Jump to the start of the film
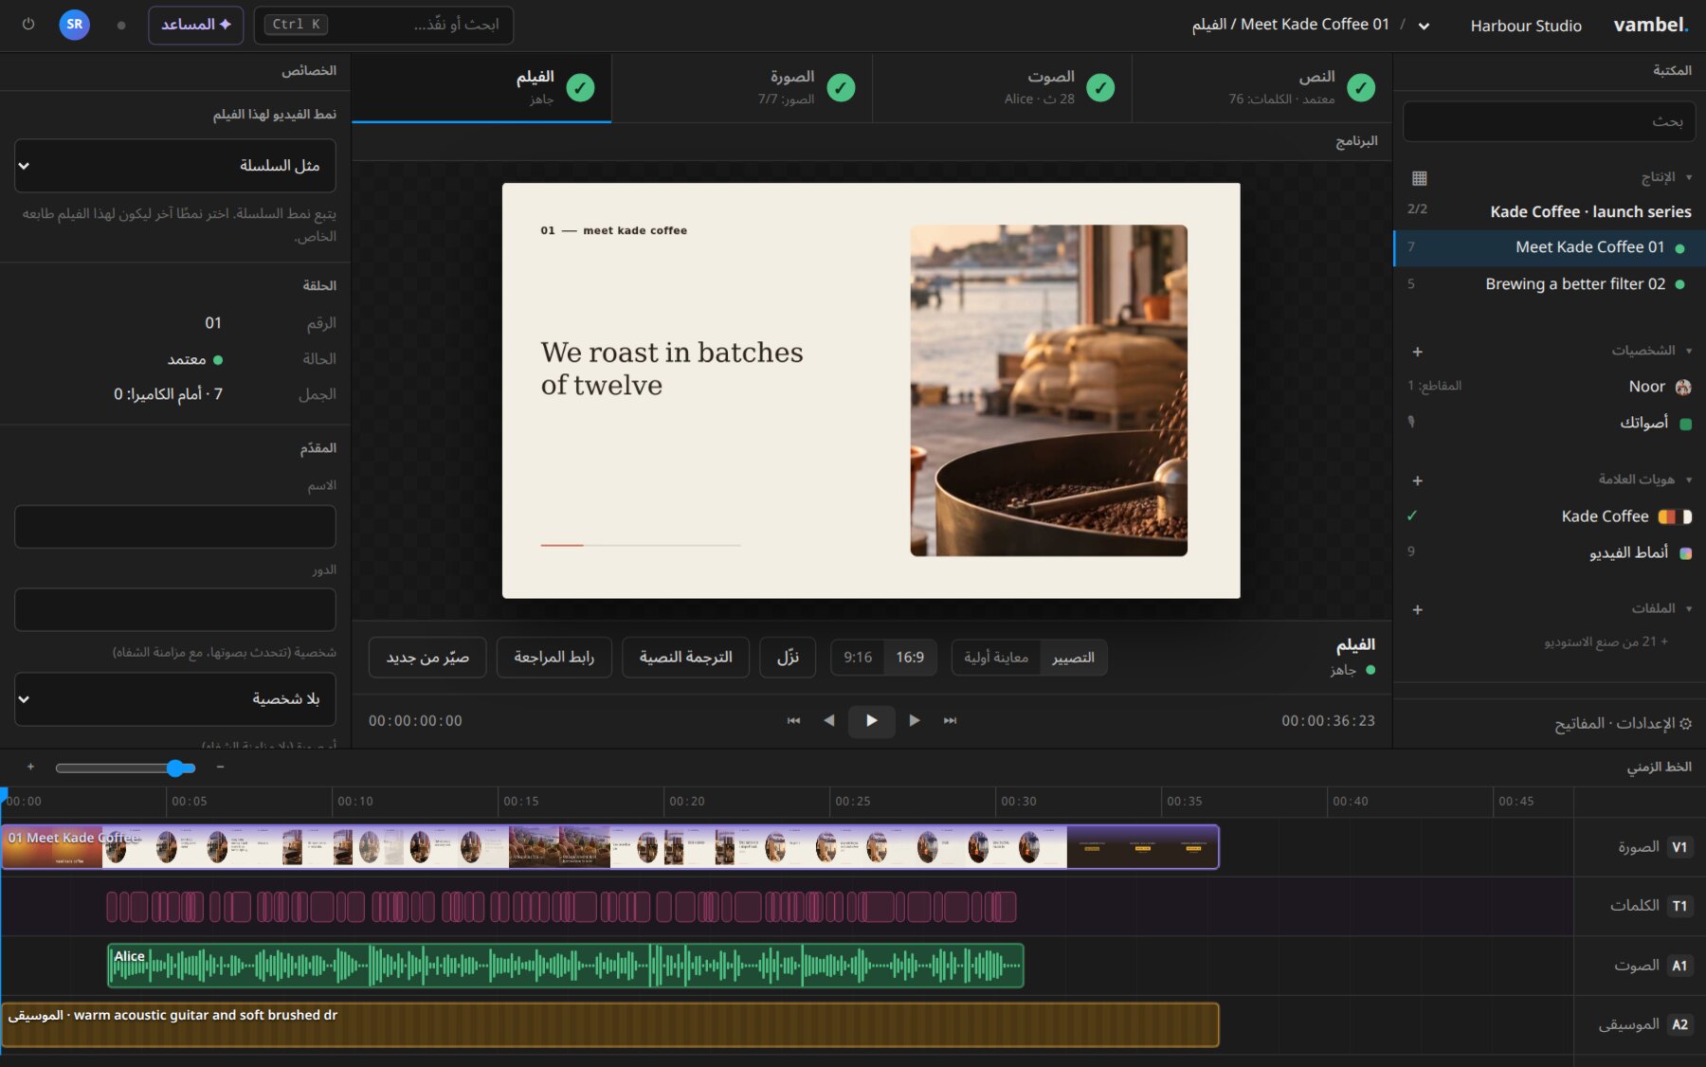Image resolution: width=1706 pixels, height=1067 pixels. (x=793, y=721)
